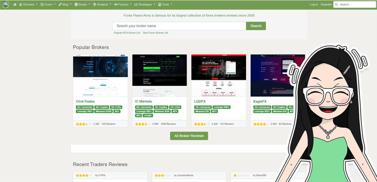
Task: Expand the Analysis dropdown arrow
Action: 110,4
